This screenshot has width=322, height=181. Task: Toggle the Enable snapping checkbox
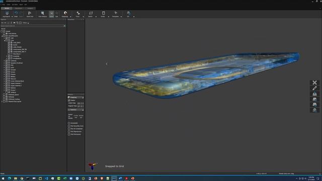(69, 101)
